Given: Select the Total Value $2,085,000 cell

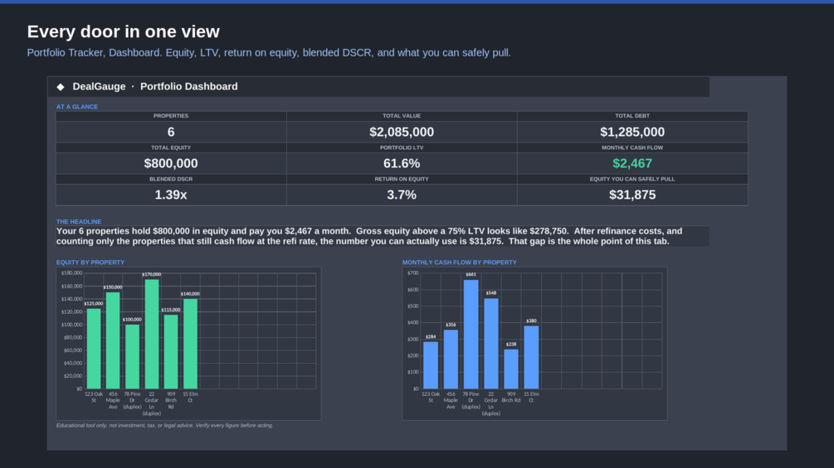Looking at the screenshot, I should pos(402,132).
